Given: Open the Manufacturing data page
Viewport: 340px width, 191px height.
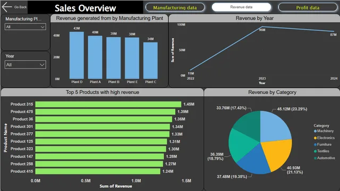Looking at the screenshot, I should click(175, 7).
